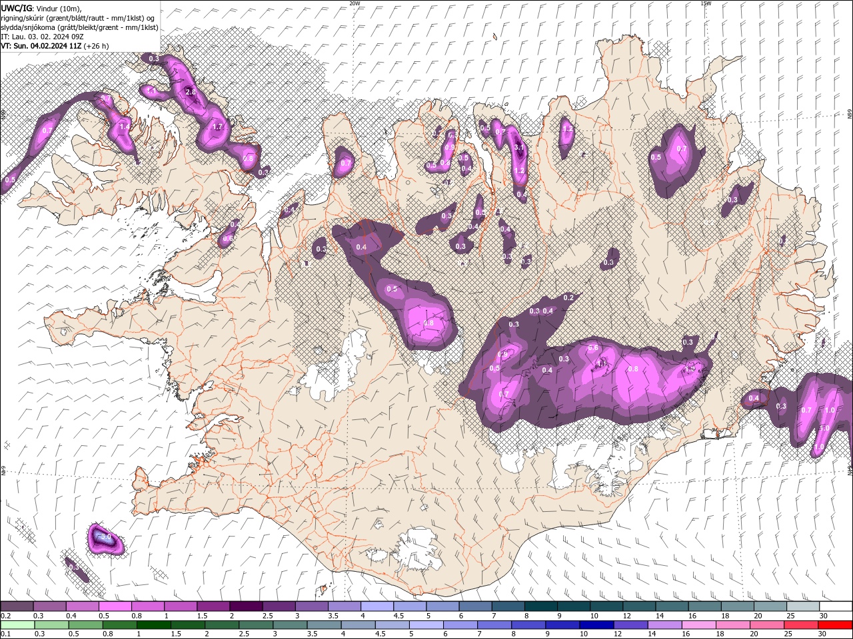
Task: Click upper legend swatch between 18 and 20
Action: [737, 606]
